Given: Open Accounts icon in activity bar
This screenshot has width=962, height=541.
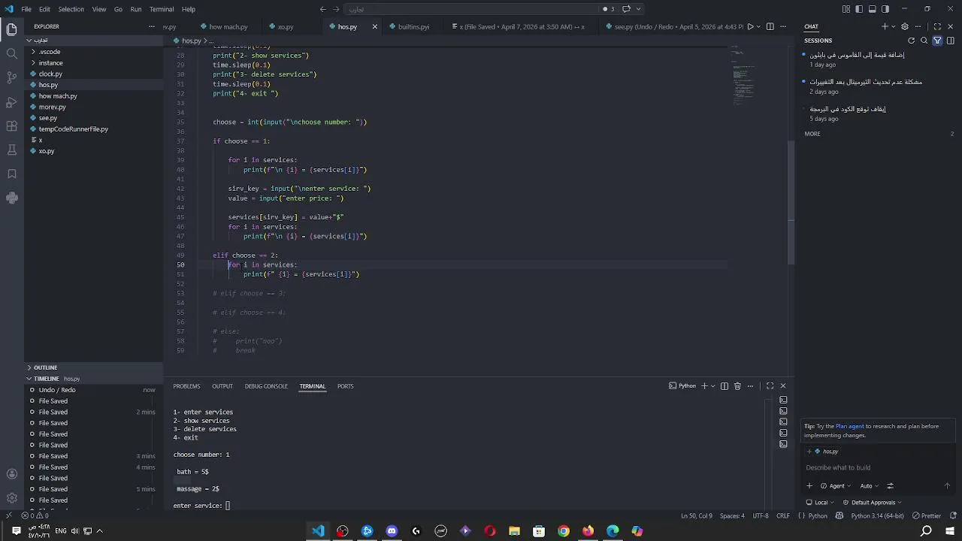Looking at the screenshot, I should tap(11, 474).
